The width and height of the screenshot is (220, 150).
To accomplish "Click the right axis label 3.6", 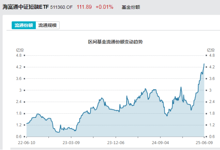I will 212,79.
